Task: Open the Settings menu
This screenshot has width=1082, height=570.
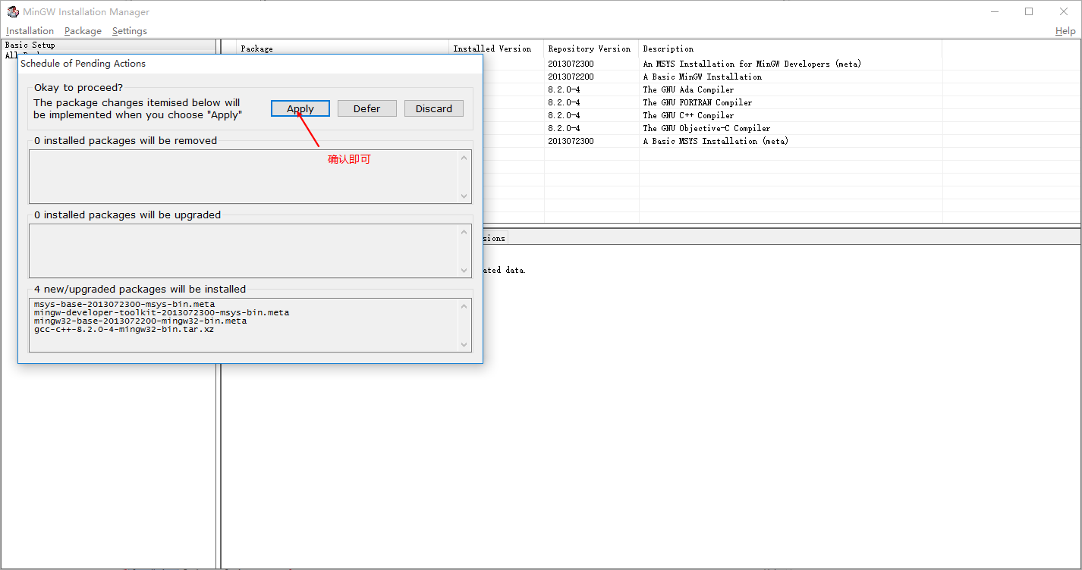Action: click(x=130, y=31)
